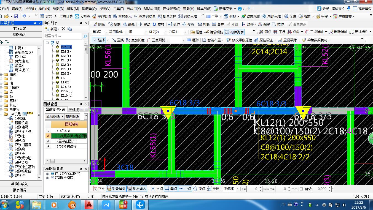Open the 钢筋量(Q) menu

pyautogui.click(x=89, y=9)
